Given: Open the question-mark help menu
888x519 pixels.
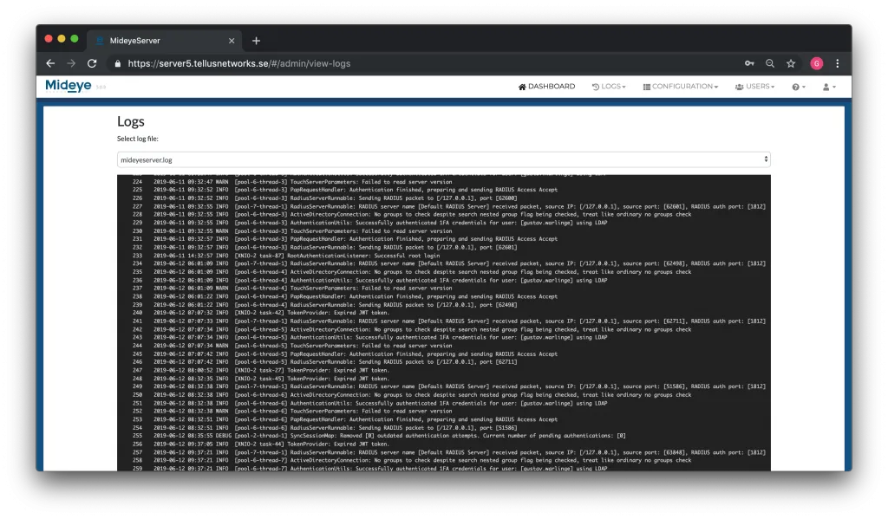Looking at the screenshot, I should coord(796,86).
